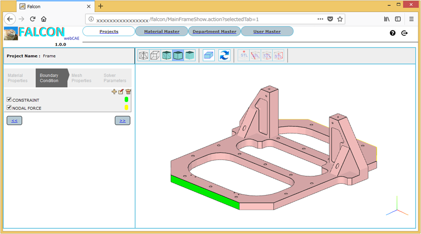Switch to the User Master tab

[267, 32]
